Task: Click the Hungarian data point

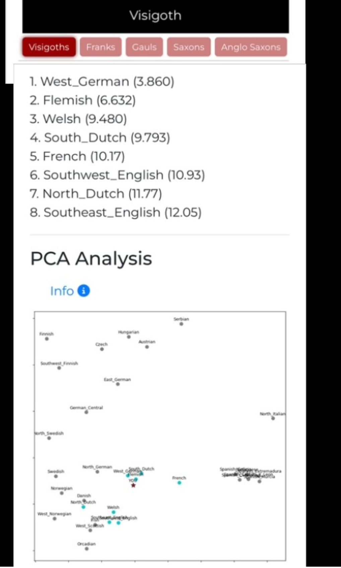Action: [129, 337]
